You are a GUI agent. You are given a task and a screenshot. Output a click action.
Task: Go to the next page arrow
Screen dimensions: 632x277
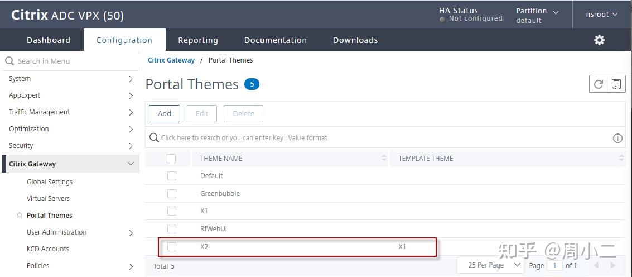612,265
